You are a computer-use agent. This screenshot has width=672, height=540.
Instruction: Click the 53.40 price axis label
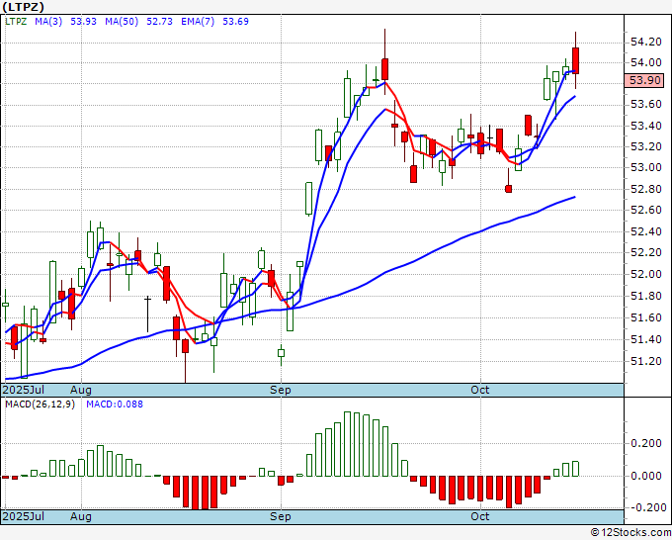(646, 127)
